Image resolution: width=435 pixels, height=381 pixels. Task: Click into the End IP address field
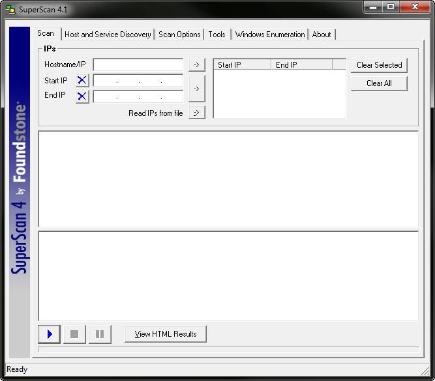pyautogui.click(x=138, y=96)
